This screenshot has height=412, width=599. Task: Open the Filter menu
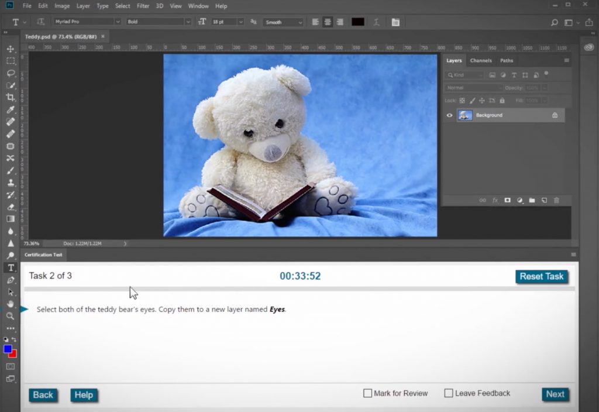(143, 6)
